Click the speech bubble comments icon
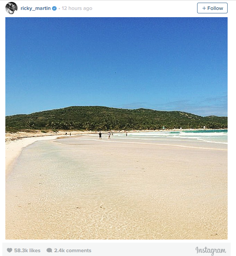 click(49, 250)
